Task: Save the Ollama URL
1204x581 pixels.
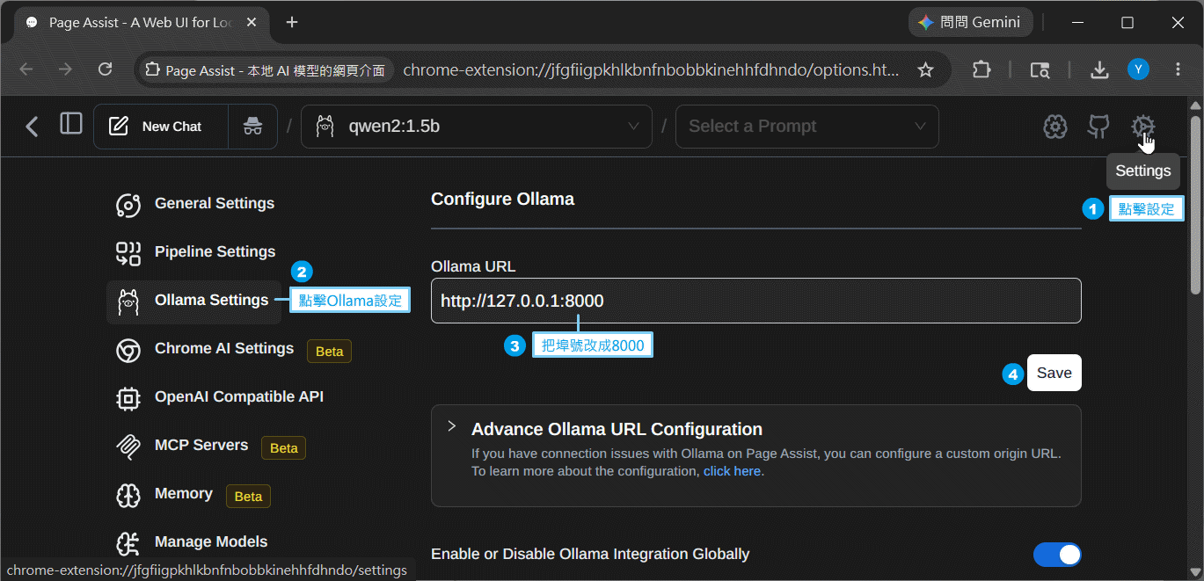Action: click(x=1054, y=373)
